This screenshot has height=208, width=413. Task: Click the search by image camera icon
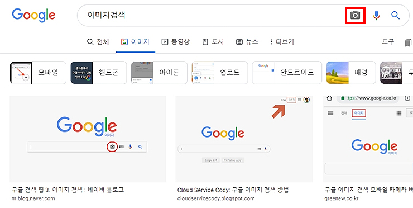pos(355,15)
